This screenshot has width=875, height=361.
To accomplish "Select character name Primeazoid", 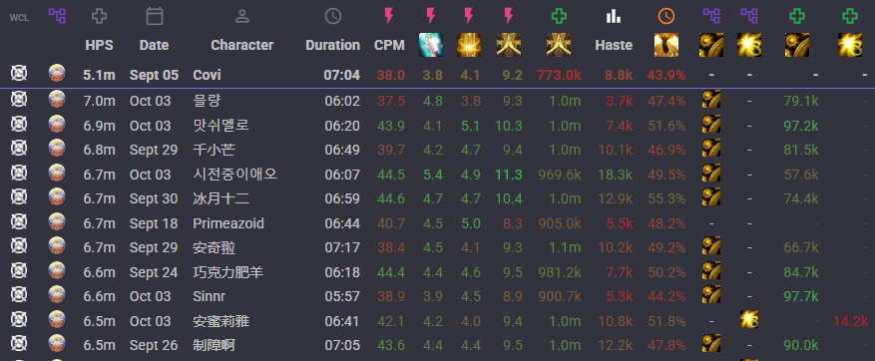I will 228,223.
